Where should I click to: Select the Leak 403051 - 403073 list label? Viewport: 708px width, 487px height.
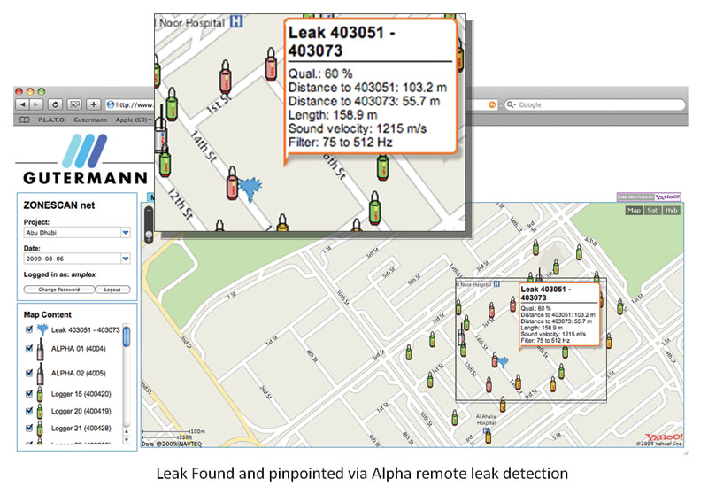85,329
